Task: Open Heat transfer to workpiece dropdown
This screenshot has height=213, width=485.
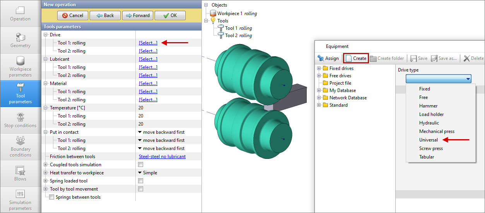Action: [x=148, y=173]
